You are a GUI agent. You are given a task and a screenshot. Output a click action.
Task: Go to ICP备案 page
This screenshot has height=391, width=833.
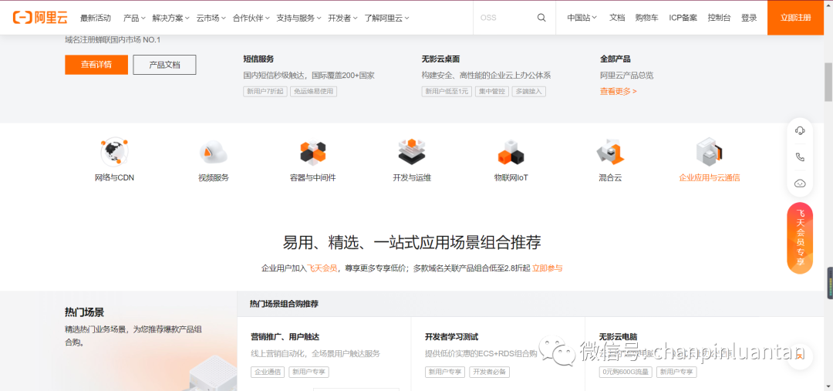(683, 18)
